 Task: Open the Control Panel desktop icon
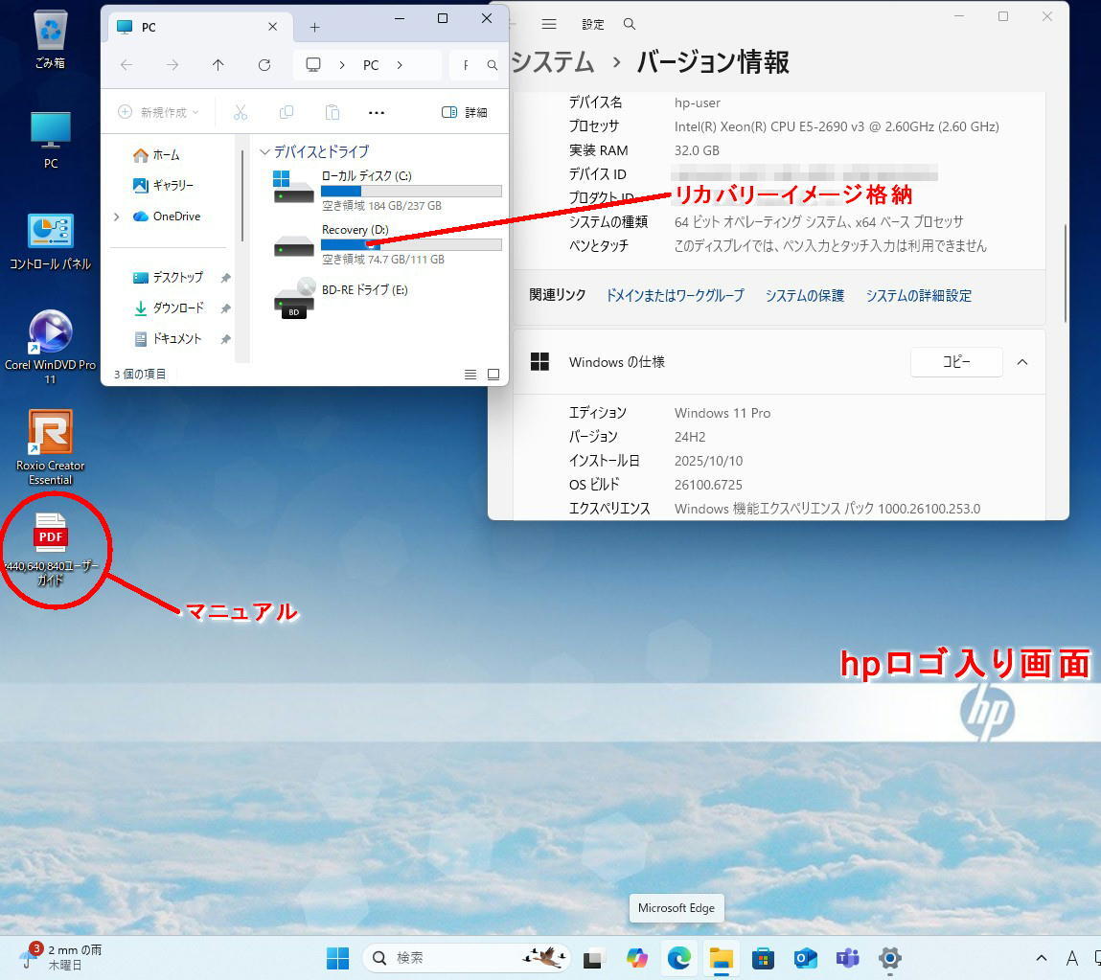coord(50,241)
